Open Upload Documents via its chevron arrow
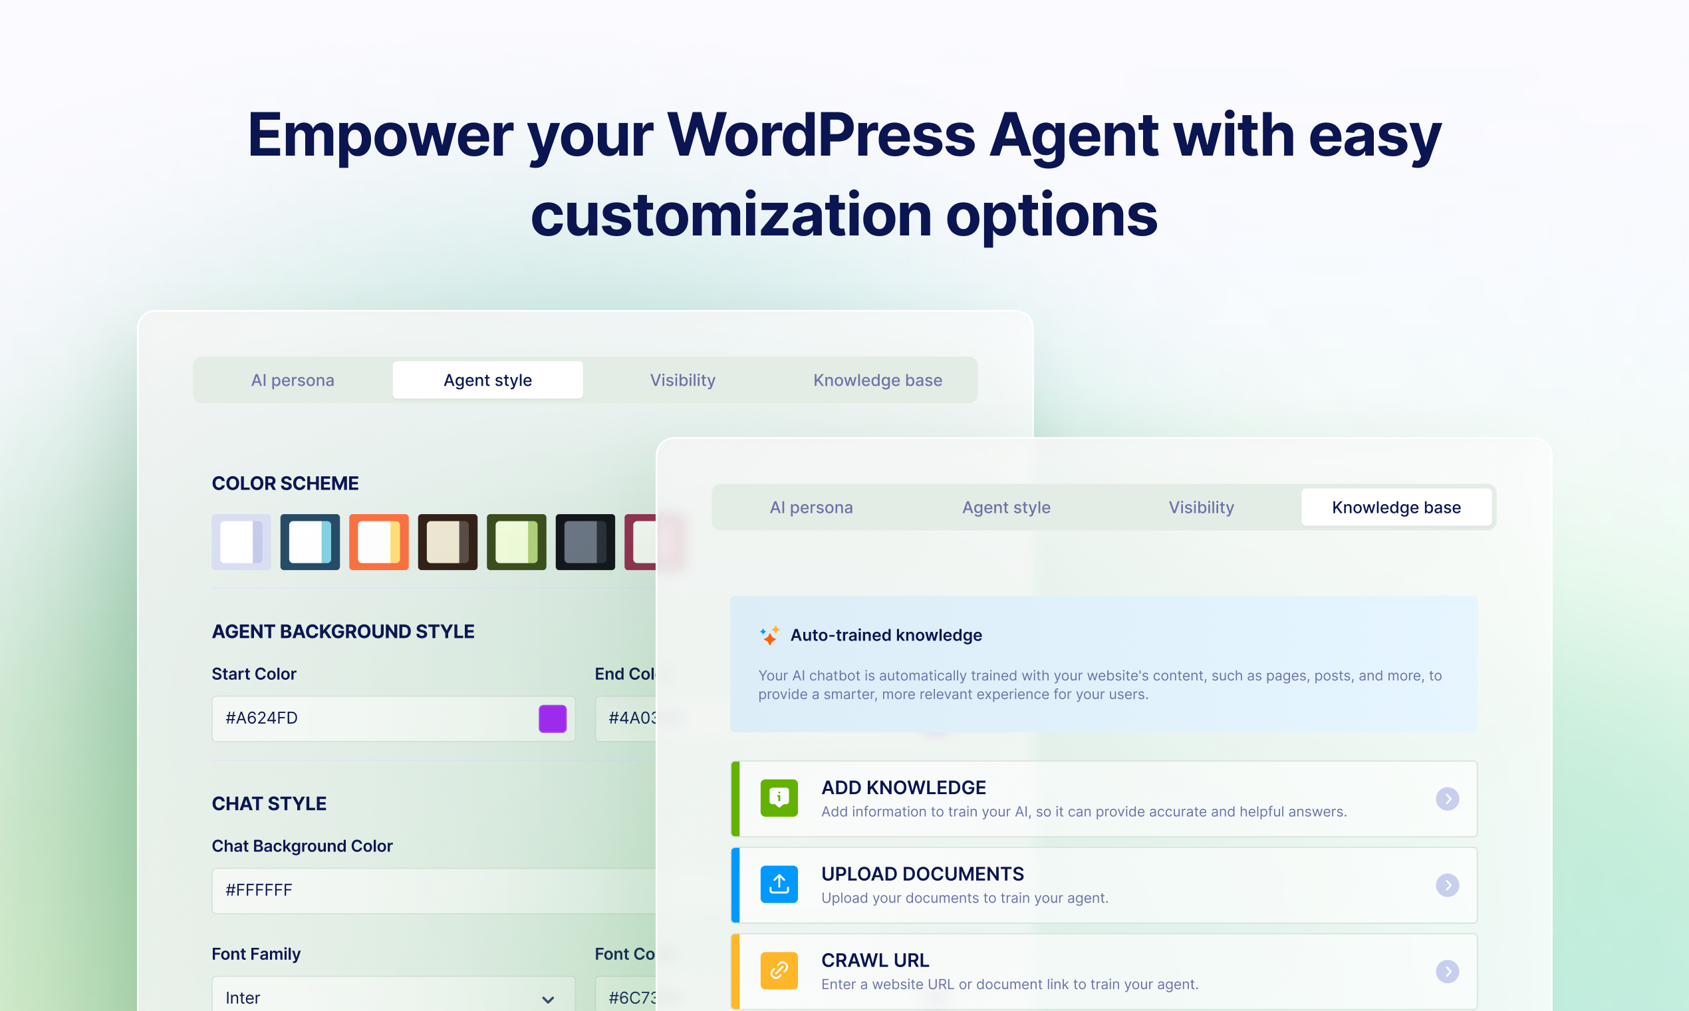1689x1011 pixels. tap(1447, 885)
